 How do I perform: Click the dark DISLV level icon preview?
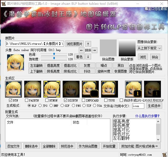point(152,89)
